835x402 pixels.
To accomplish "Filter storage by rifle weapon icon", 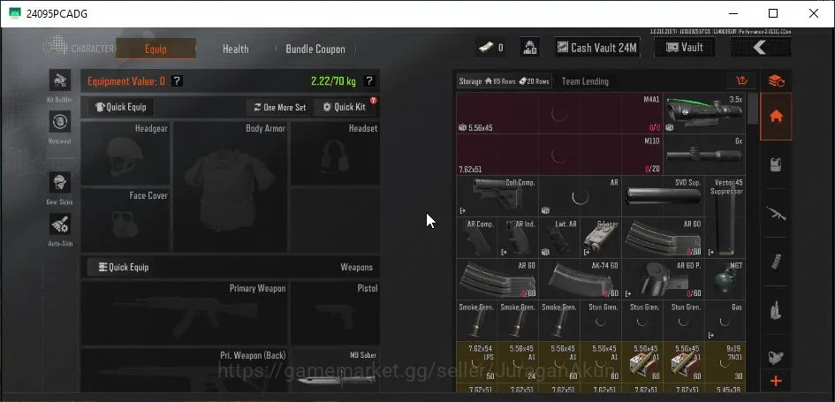I will point(776,214).
